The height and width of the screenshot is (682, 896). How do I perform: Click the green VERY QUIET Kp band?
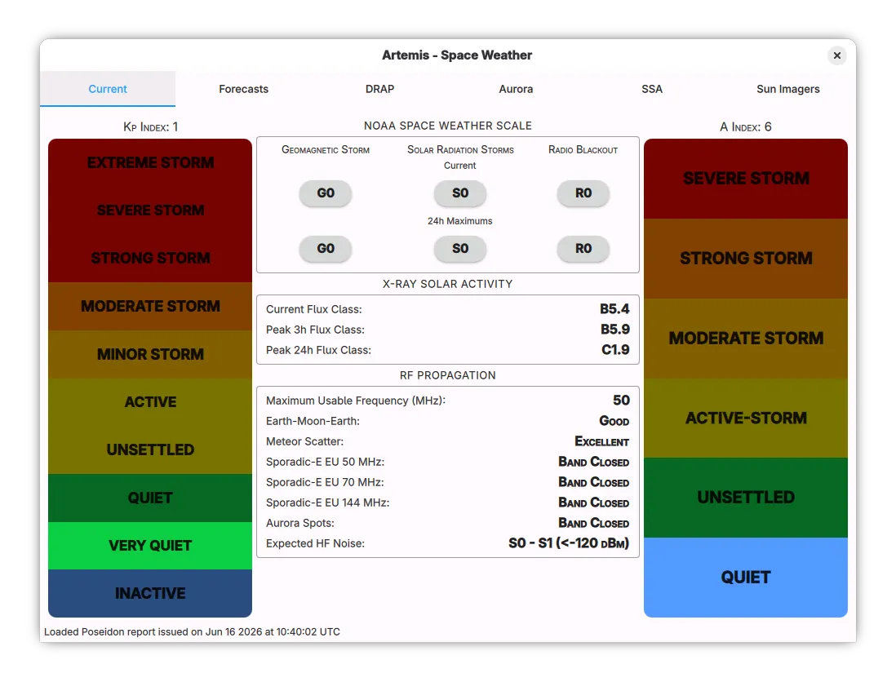(149, 546)
